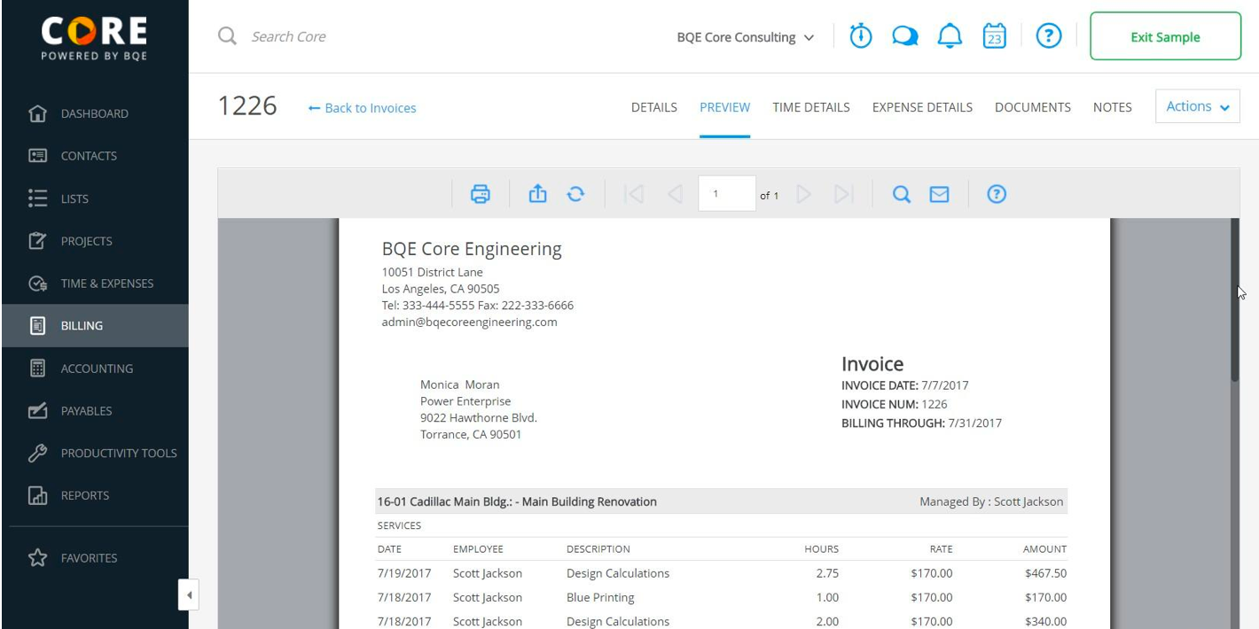Print the invoice preview
Viewport: 1259px width, 629px height.
click(x=480, y=194)
